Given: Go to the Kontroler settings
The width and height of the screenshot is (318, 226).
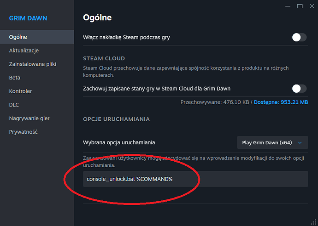Looking at the screenshot, I should coord(37,91).
